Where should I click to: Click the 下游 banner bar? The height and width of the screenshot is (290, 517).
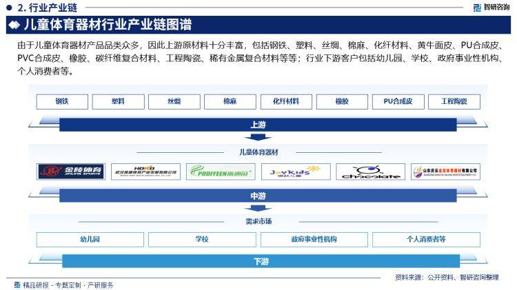[x=261, y=261]
